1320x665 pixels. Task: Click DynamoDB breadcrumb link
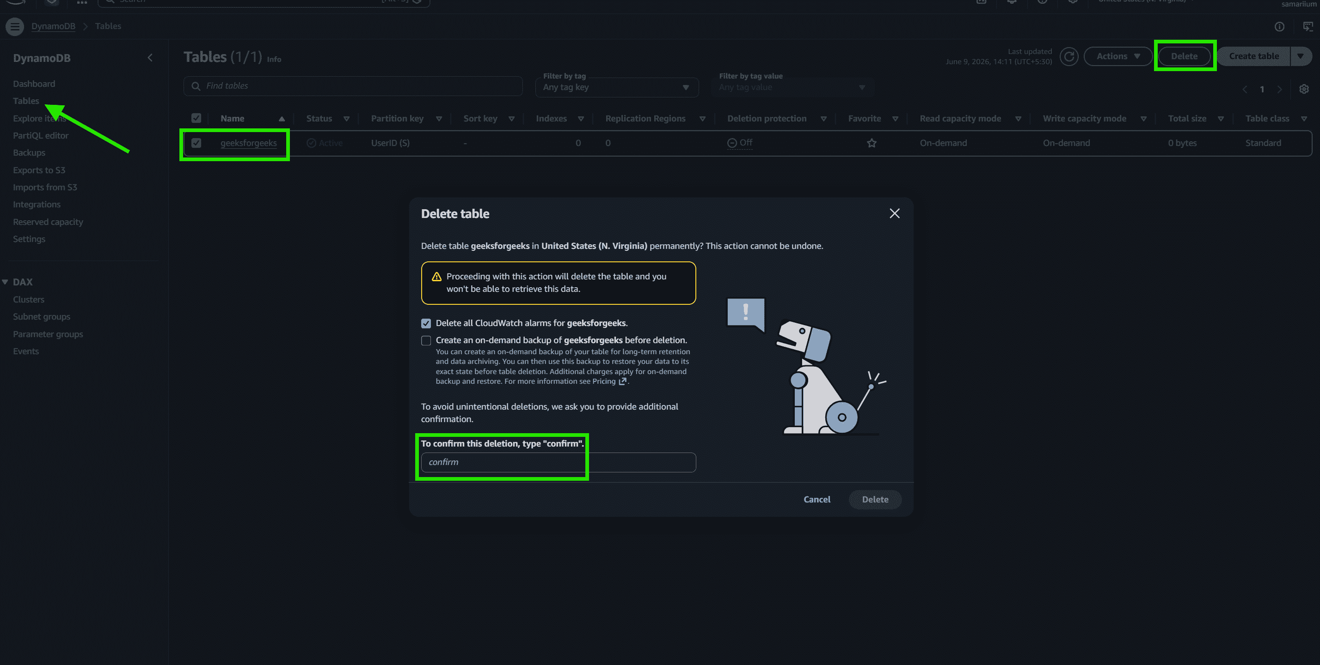click(53, 26)
